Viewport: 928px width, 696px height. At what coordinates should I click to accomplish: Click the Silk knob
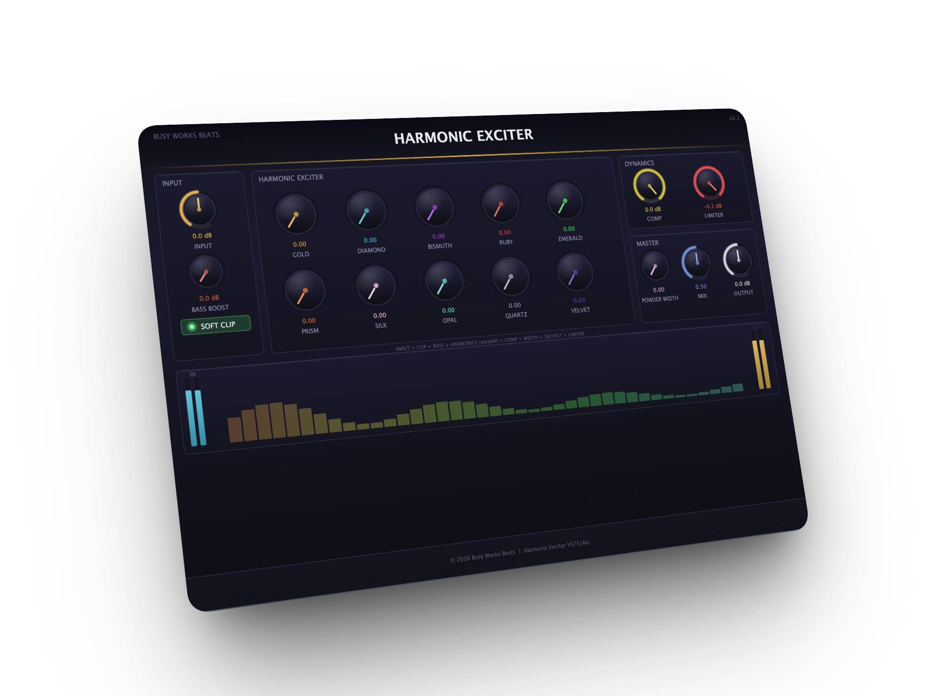point(376,286)
